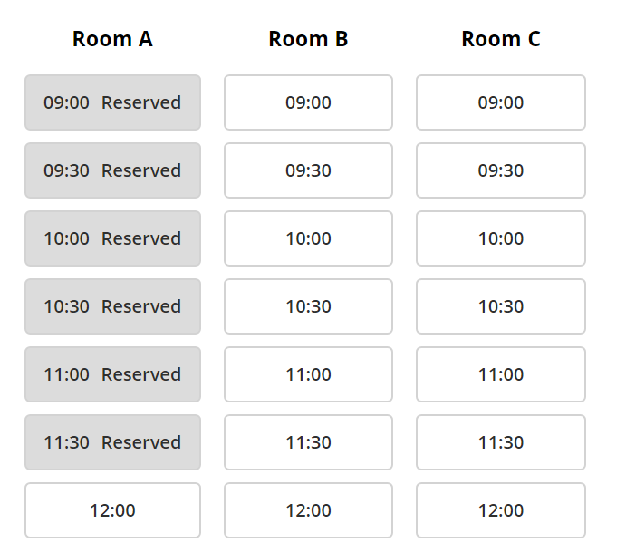The width and height of the screenshot is (626, 543).
Task: Click the 12:00 slot in Room C
Action: 501,509
